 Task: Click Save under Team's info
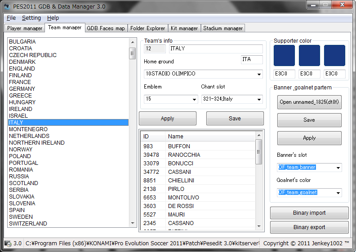(235, 119)
